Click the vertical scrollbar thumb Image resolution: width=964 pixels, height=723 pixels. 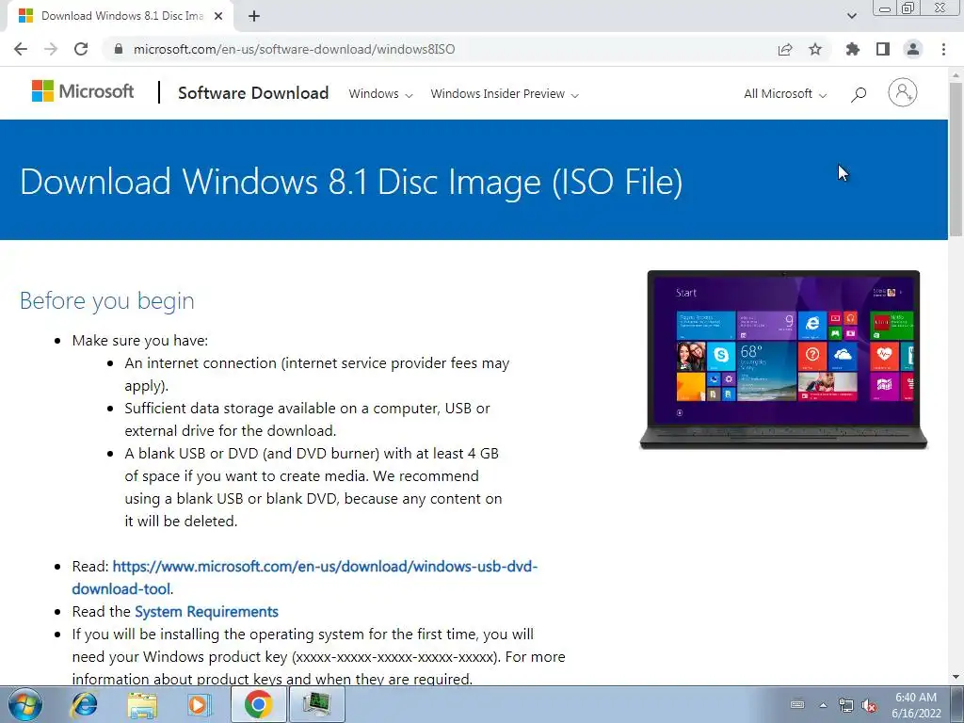[x=956, y=158]
